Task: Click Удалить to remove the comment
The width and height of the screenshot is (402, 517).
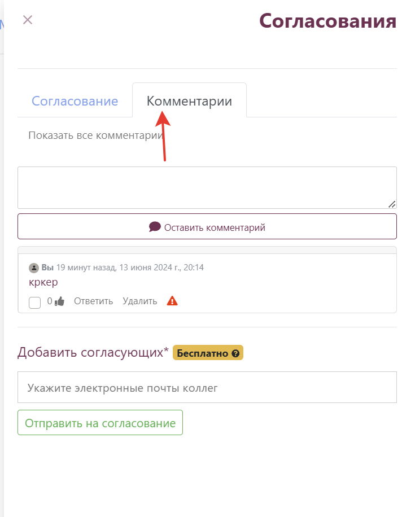Action: [140, 301]
